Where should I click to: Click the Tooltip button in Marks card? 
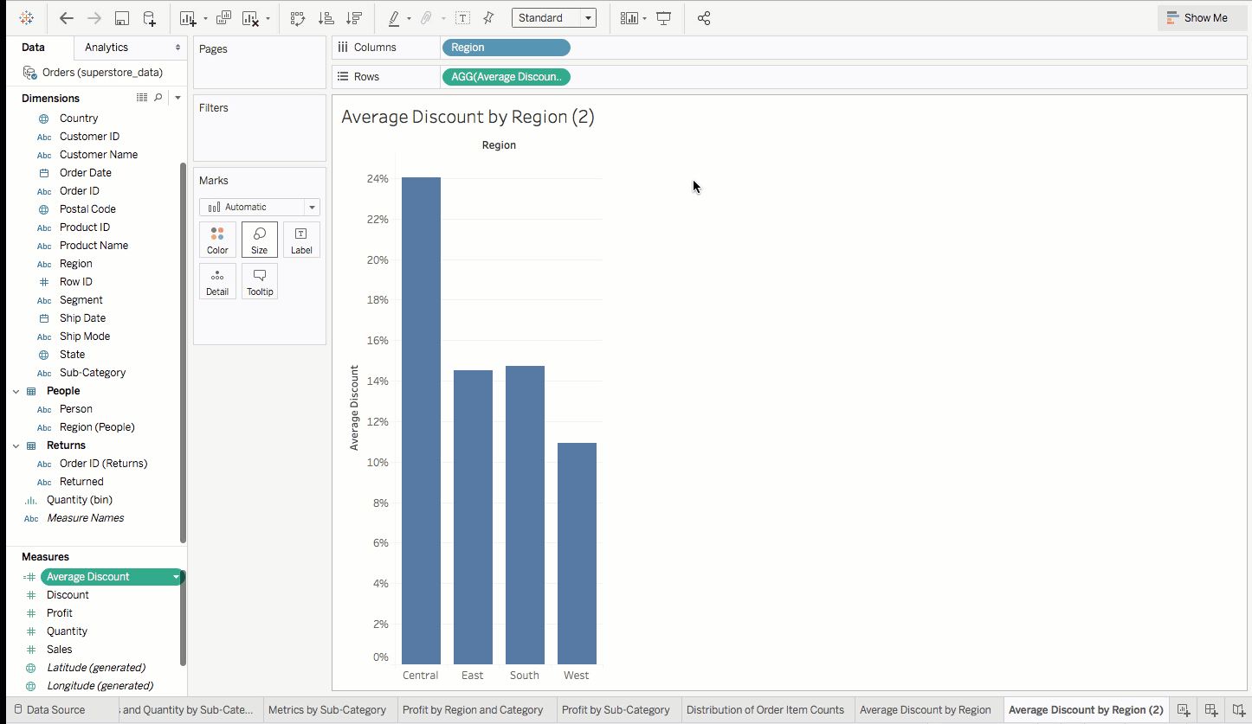coord(260,281)
